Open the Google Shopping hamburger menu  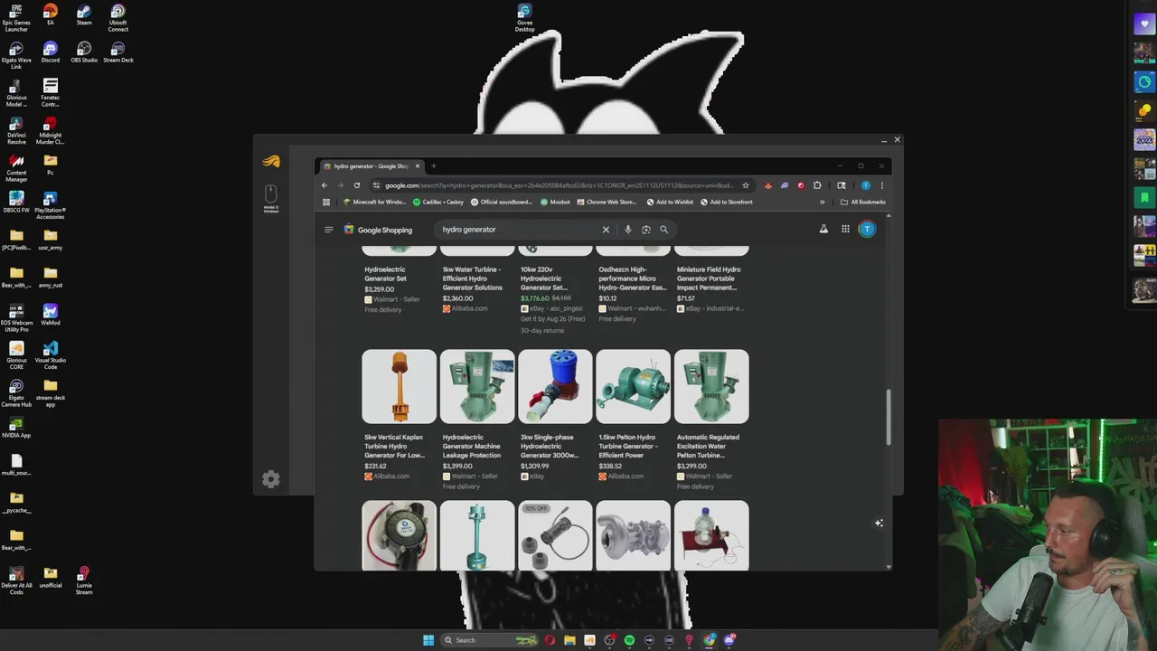click(x=329, y=230)
